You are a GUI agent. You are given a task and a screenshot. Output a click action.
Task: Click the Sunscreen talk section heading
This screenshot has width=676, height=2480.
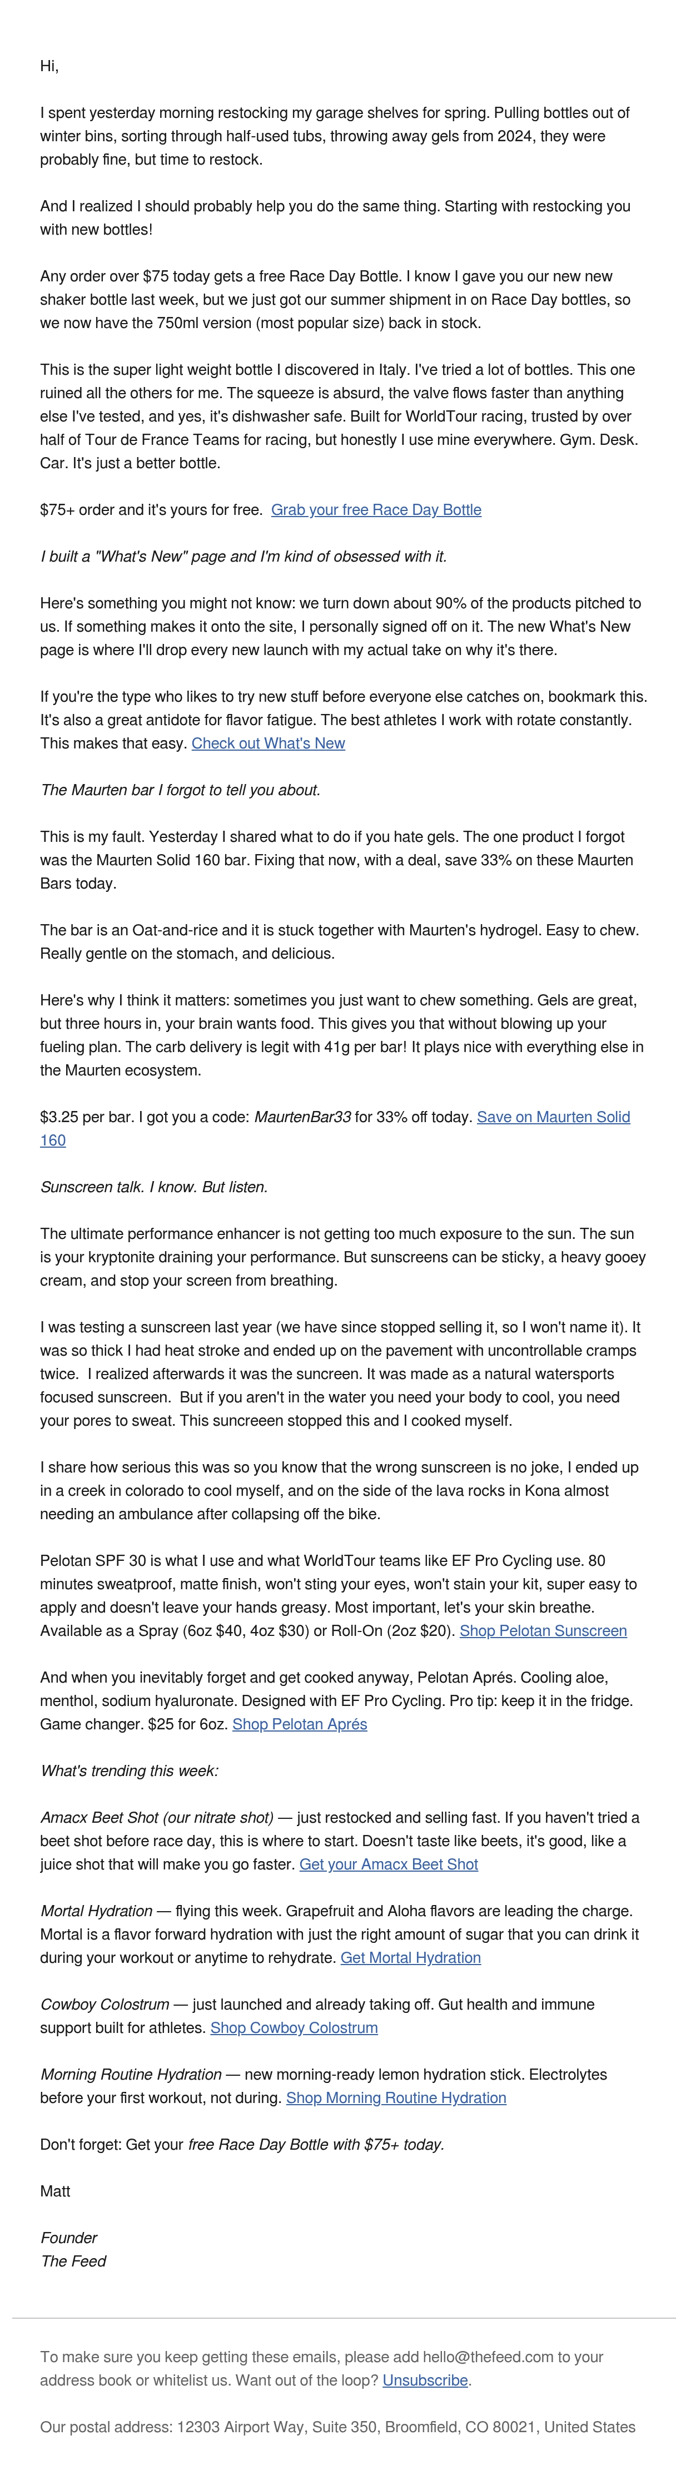(x=154, y=1187)
